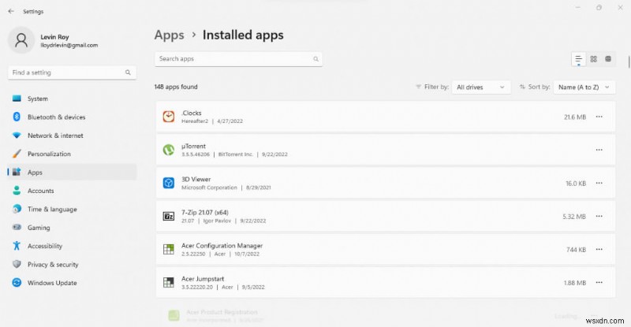
Task: Click the 148 apps found text
Action: pos(176,87)
